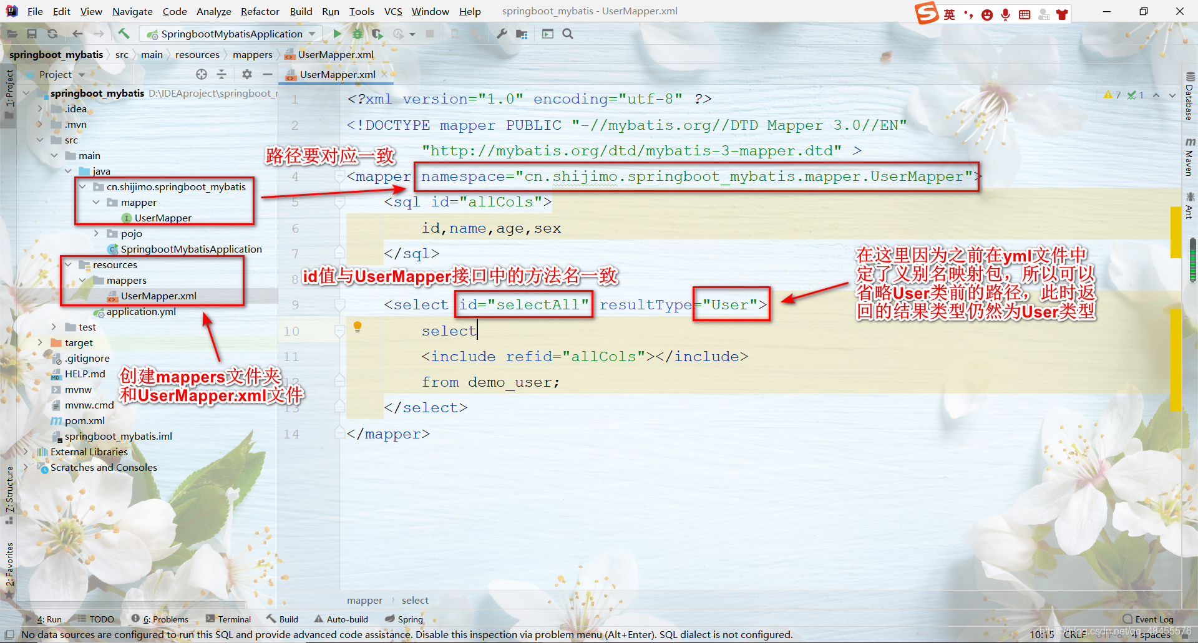The height and width of the screenshot is (643, 1198).
Task: Click the grey Stop square icon
Action: (430, 34)
